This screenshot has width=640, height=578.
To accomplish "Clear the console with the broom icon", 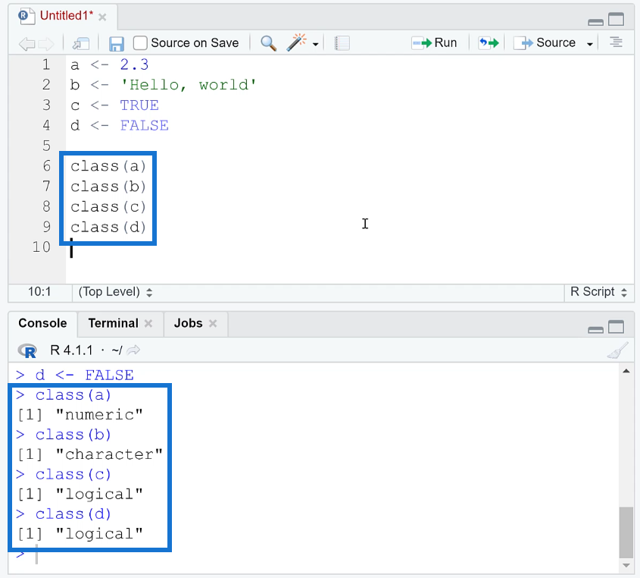I will pos(617,350).
